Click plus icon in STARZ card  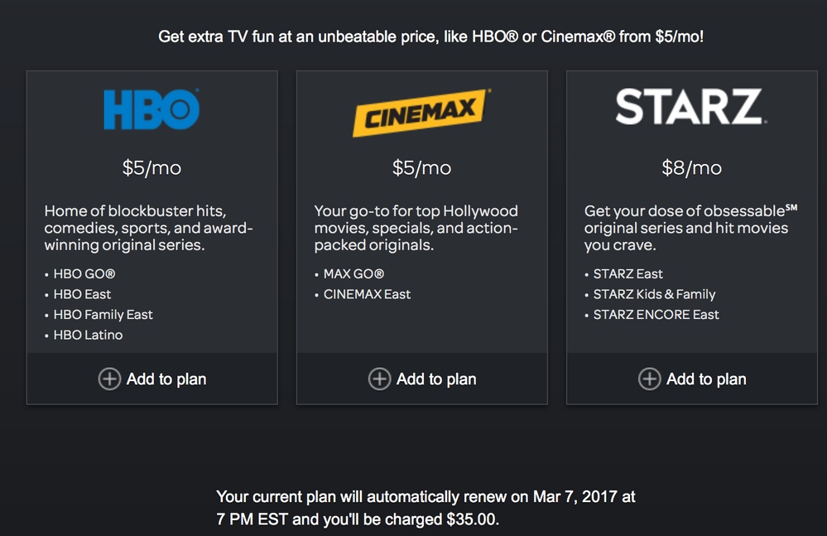[x=649, y=379]
